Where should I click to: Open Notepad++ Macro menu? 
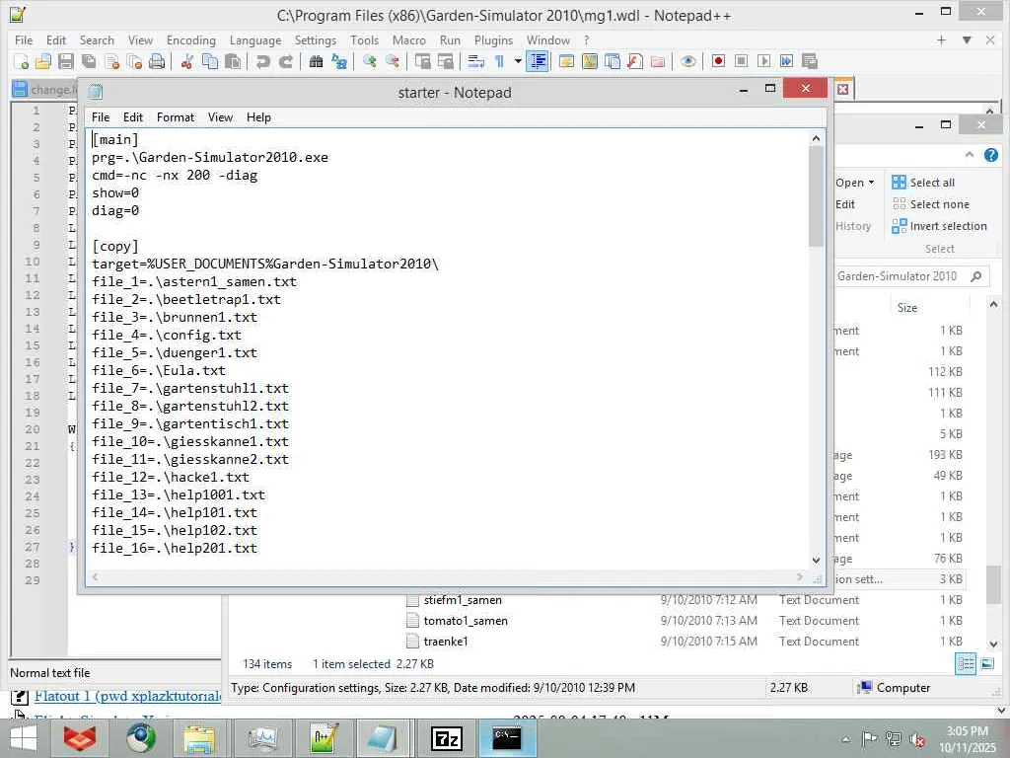click(x=409, y=39)
